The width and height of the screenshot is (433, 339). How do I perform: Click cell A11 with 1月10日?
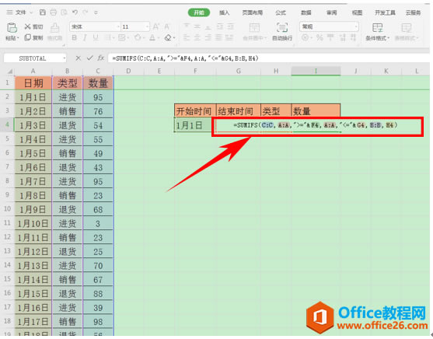[33, 223]
